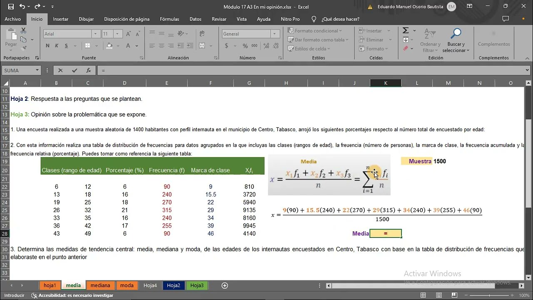The image size is (533, 300).
Task: Open the fill color dropdown arrow
Action: (x=118, y=46)
